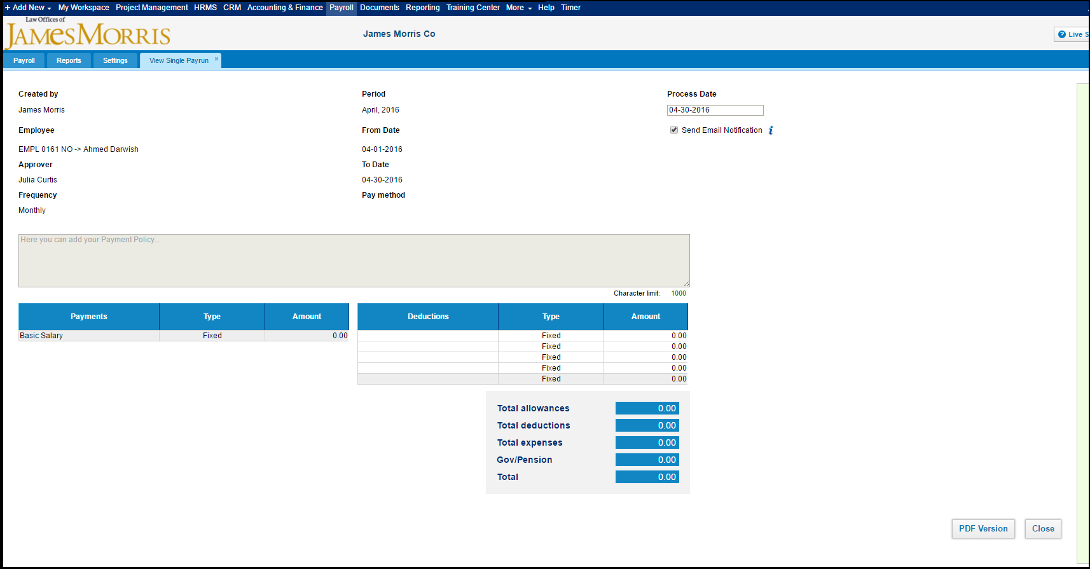Close the View Single Payrun tab
The image size is (1090, 569).
(x=216, y=58)
